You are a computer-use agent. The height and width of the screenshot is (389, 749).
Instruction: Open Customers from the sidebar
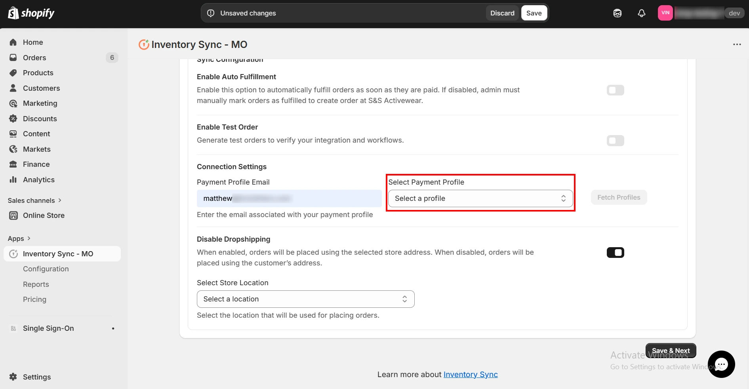[x=41, y=88]
